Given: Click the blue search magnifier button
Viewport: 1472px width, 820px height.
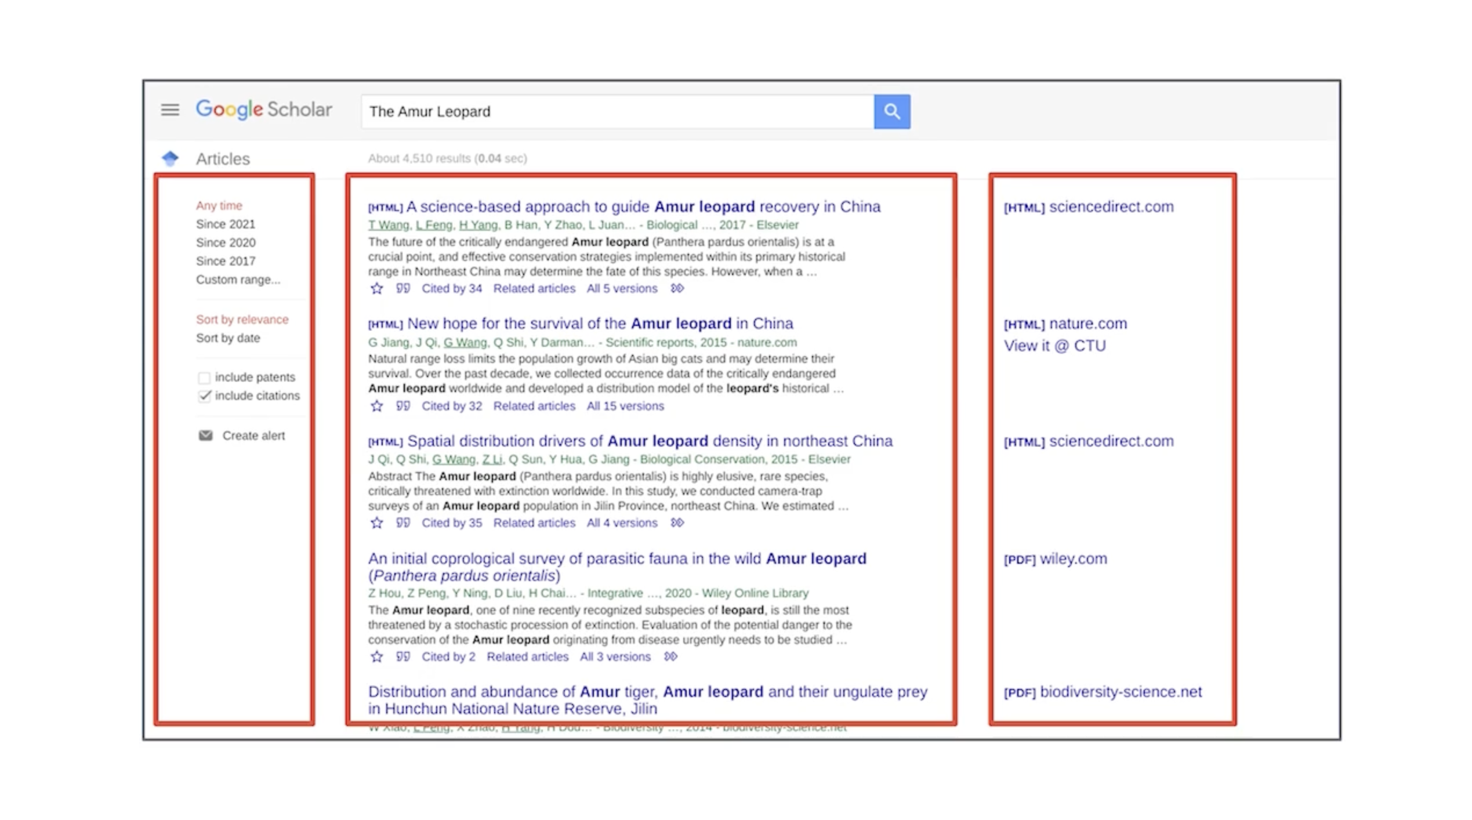Looking at the screenshot, I should (891, 111).
